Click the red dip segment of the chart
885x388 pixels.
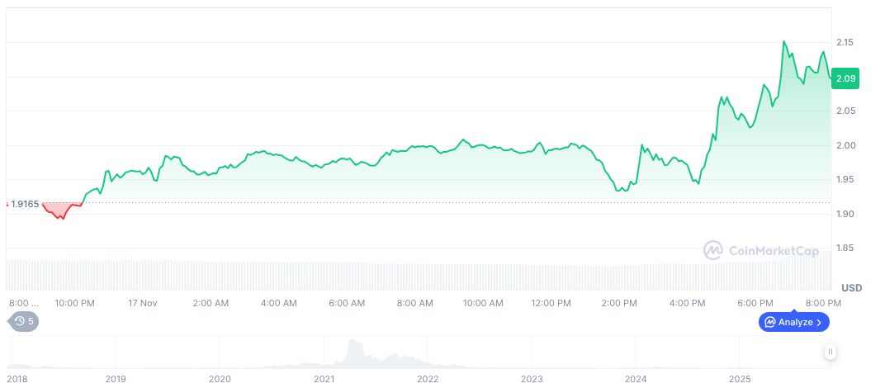click(59, 212)
